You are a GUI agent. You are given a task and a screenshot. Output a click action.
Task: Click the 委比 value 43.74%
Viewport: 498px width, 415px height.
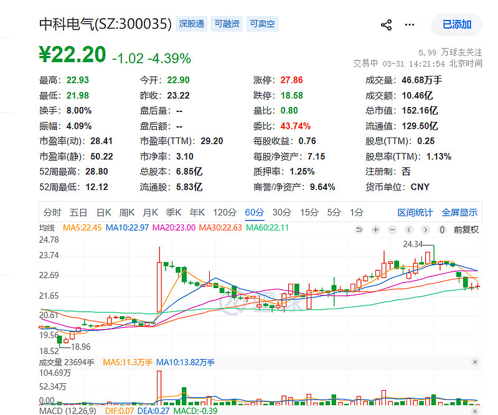point(295,126)
